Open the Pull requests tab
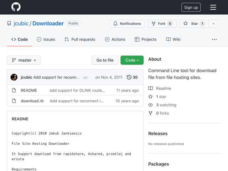228x171 pixels. [x=80, y=40]
